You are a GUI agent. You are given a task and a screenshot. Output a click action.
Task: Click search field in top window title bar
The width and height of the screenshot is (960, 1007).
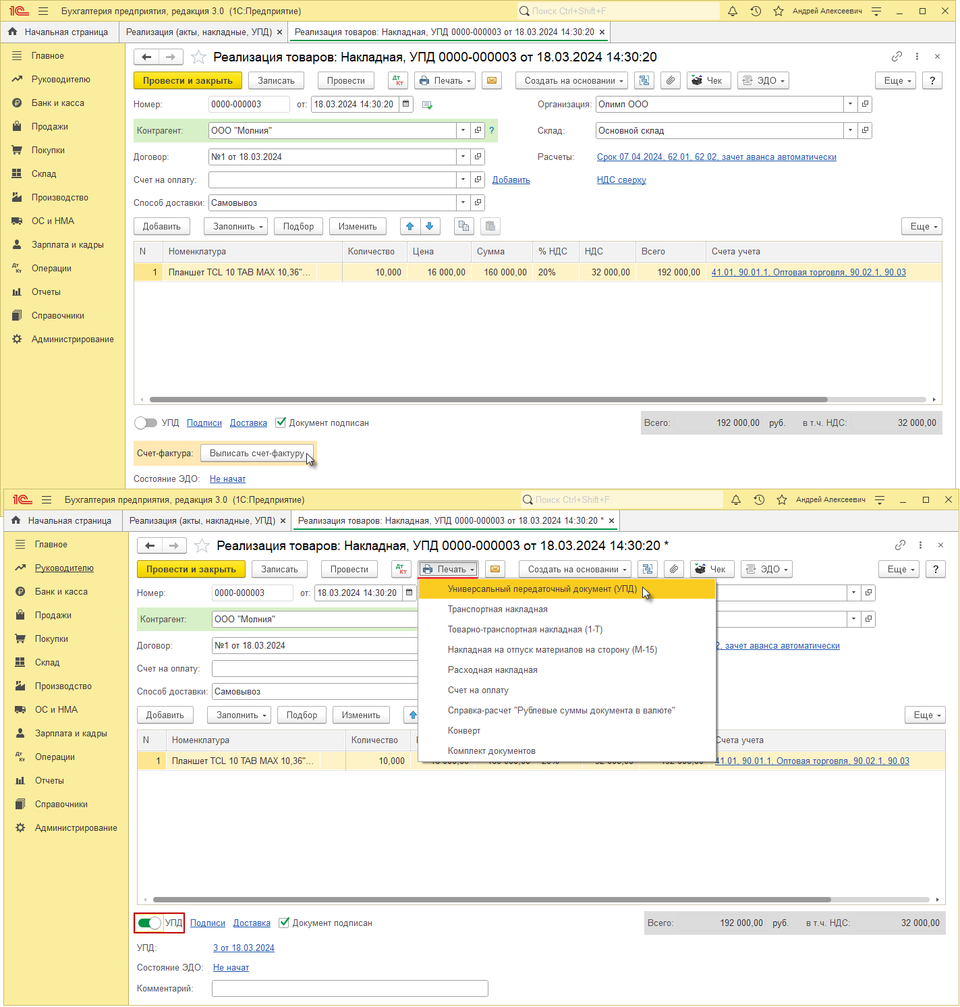coord(619,11)
